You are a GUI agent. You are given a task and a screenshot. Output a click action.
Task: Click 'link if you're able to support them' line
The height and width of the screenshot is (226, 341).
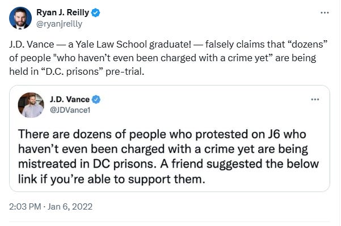pos(112,180)
